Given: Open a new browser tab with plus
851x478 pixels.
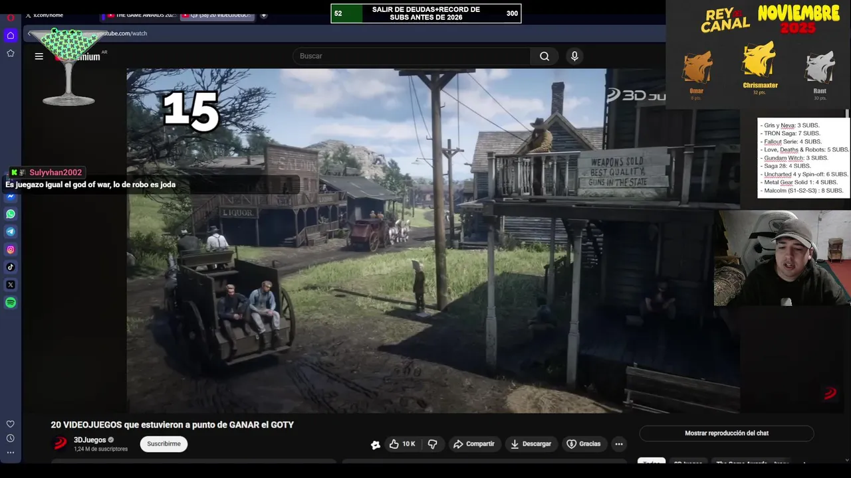Looking at the screenshot, I should click(x=263, y=15).
